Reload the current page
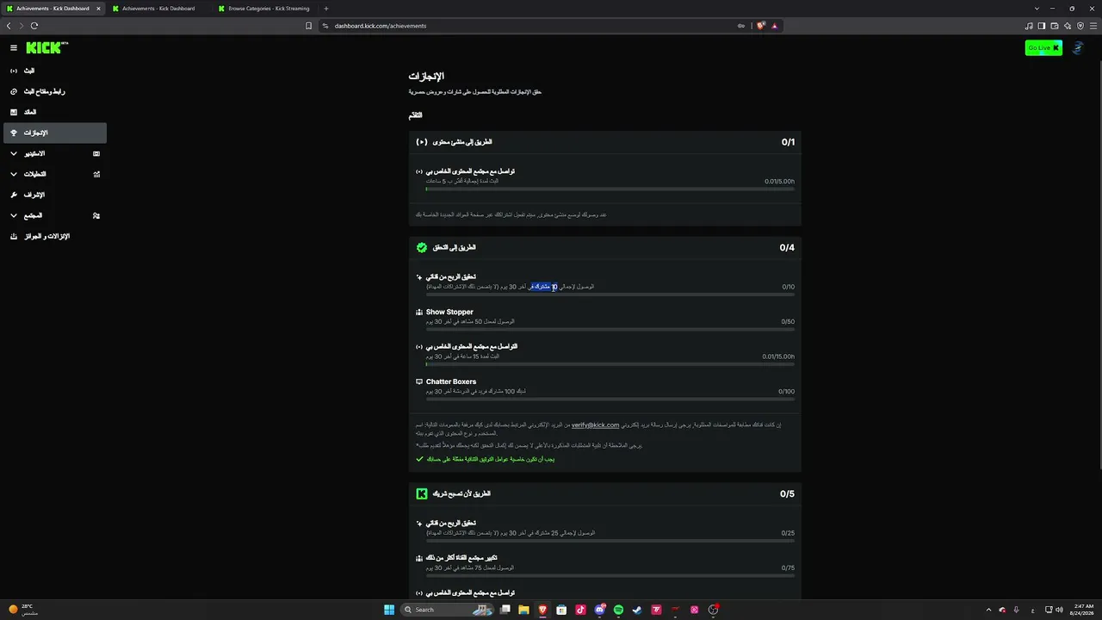 [x=34, y=26]
